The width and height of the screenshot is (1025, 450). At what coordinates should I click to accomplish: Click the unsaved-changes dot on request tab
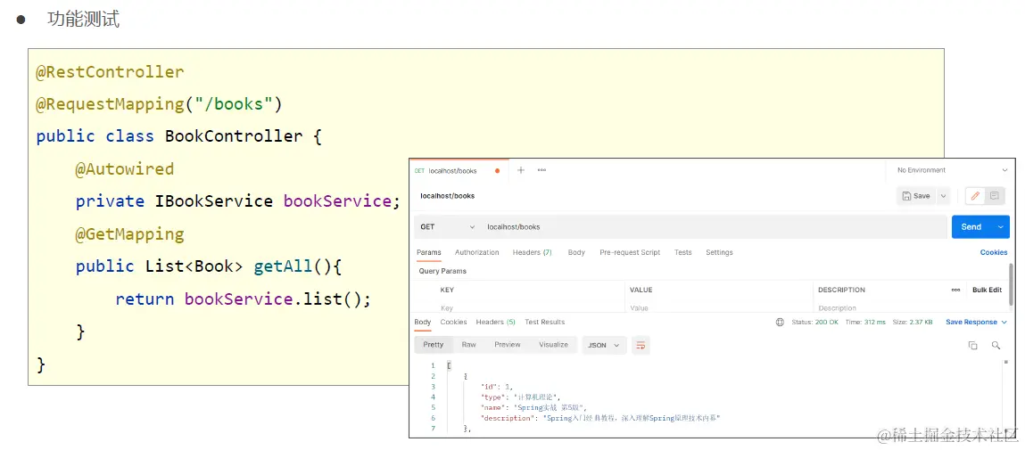(x=498, y=171)
